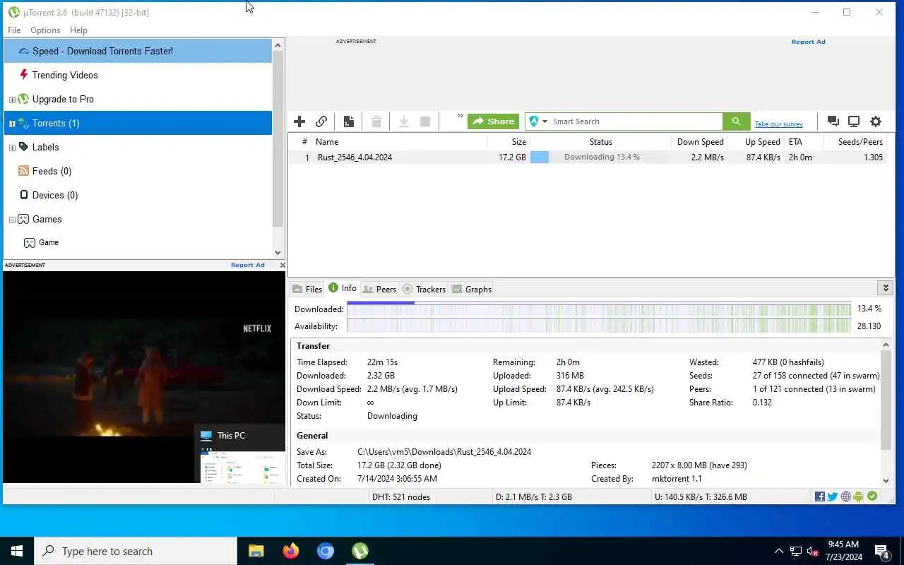904x565 pixels.
Task: Expand the Torrents (1) tree node
Action: click(12, 124)
